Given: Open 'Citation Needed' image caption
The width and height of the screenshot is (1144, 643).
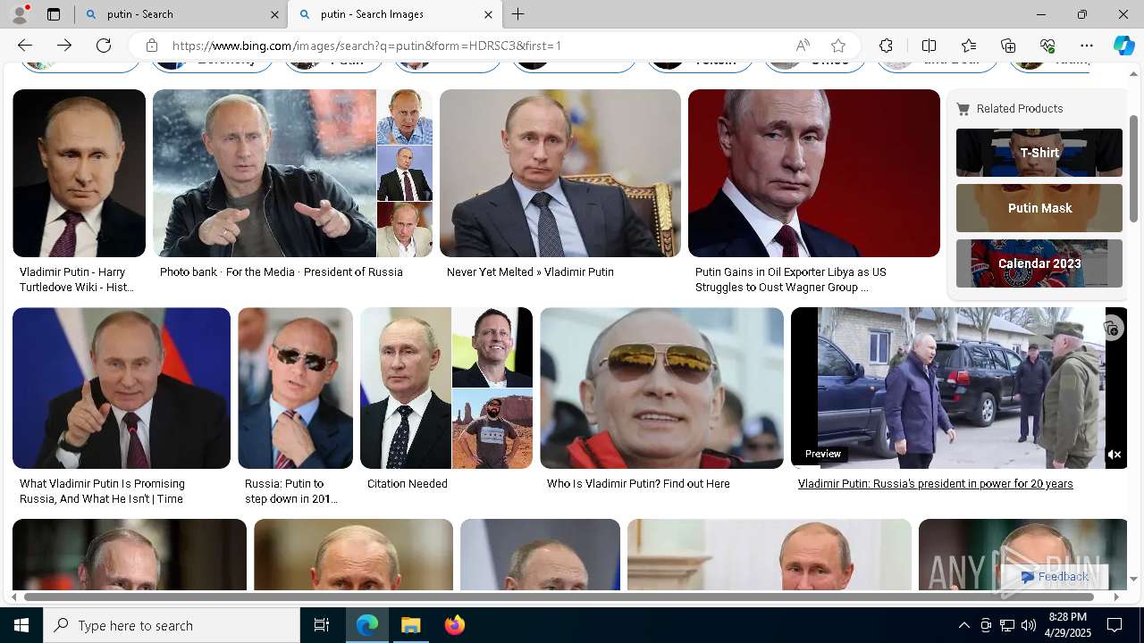Looking at the screenshot, I should pyautogui.click(x=407, y=484).
